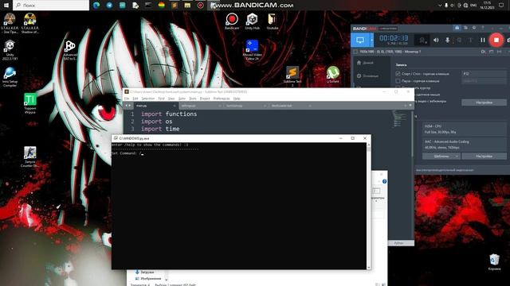
Task: Toggle the Bandicam speaker sound icon
Action: pyautogui.click(x=436, y=41)
